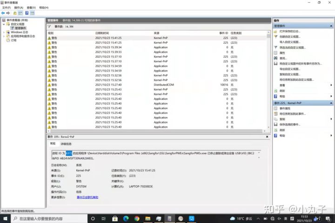The image size is (335, 223).
Task: Open the Windows Start button
Action: click(5, 218)
